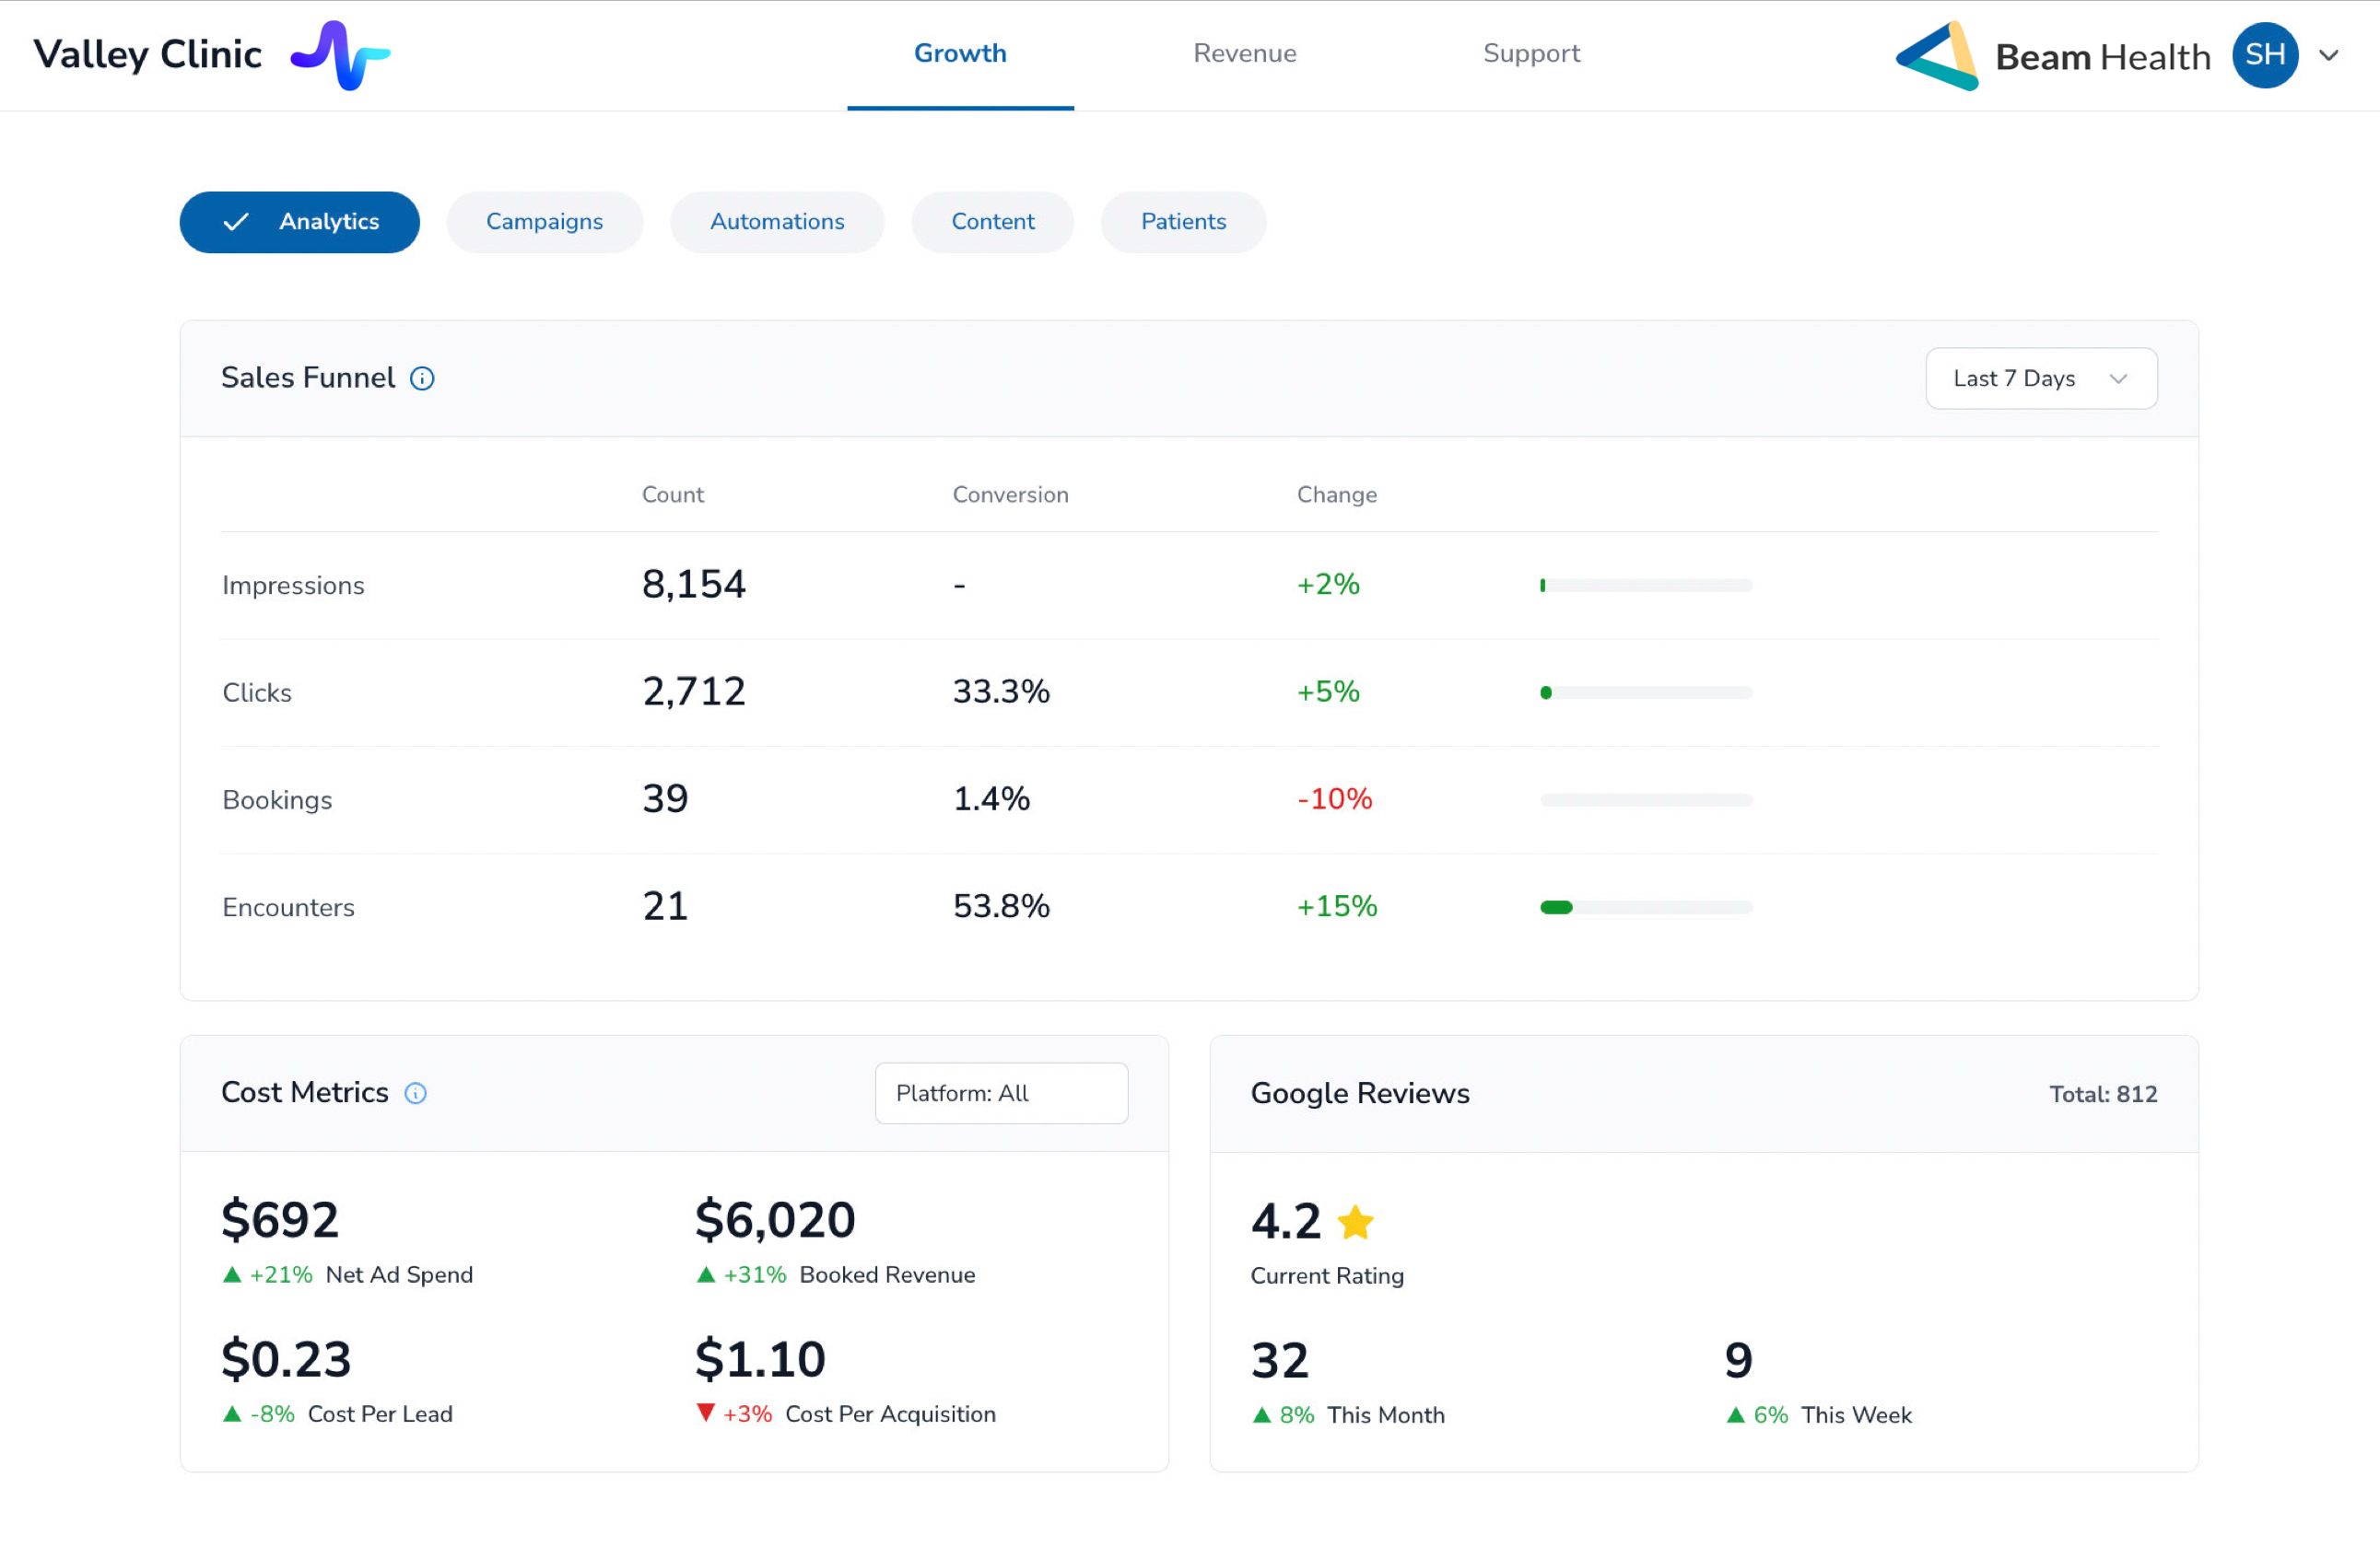Open the Platform: All dropdown

click(1001, 1093)
